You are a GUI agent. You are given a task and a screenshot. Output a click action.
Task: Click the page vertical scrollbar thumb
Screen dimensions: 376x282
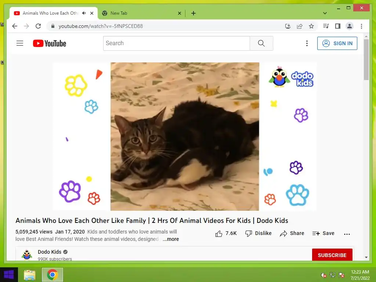(366, 59)
